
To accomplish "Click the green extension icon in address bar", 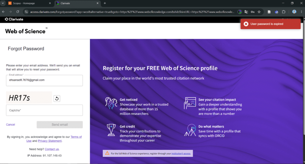I will click(240, 12).
